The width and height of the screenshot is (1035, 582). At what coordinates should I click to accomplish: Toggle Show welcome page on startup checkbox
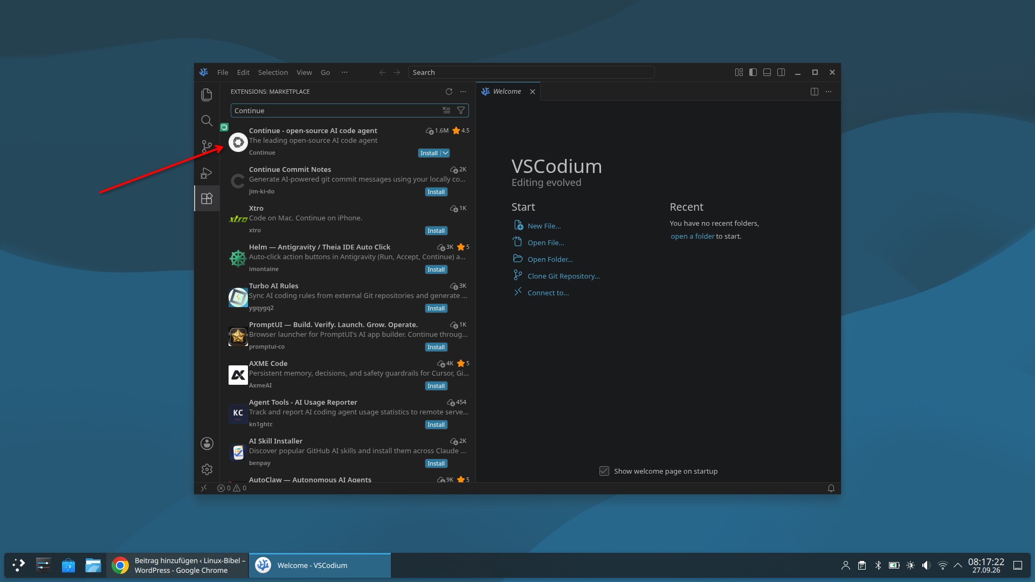point(604,471)
